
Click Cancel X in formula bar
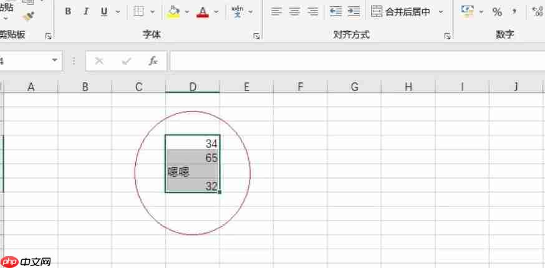pyautogui.click(x=99, y=61)
